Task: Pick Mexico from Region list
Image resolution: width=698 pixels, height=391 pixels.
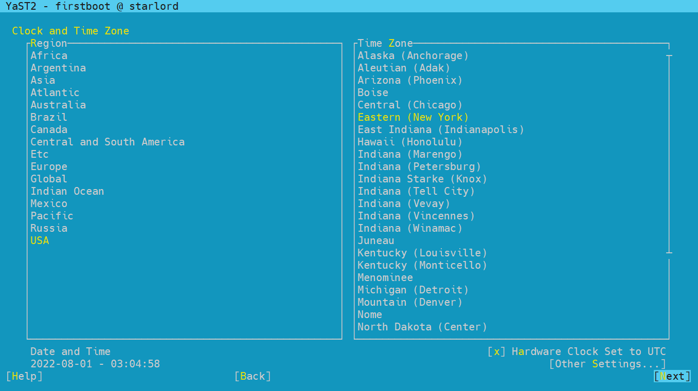Action: click(x=49, y=203)
